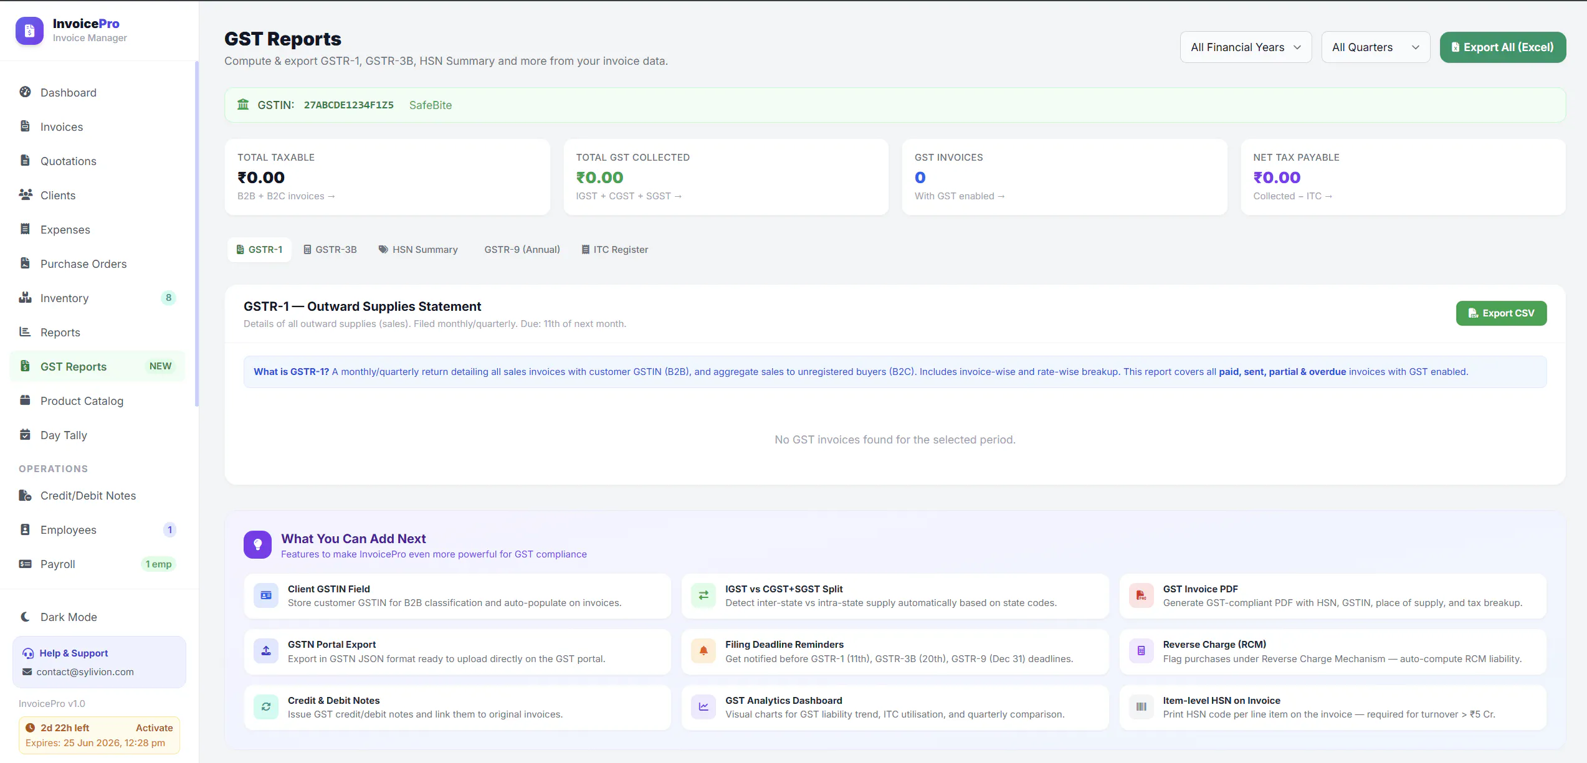Screen dimensions: 1587x763
Task: Click the GST Invoice PDF icon
Action: [1141, 595]
